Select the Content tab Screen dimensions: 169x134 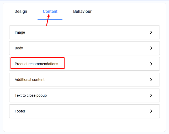(50, 12)
